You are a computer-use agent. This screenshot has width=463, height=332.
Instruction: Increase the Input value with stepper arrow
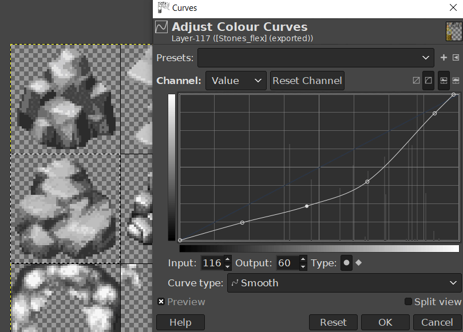tap(228, 260)
